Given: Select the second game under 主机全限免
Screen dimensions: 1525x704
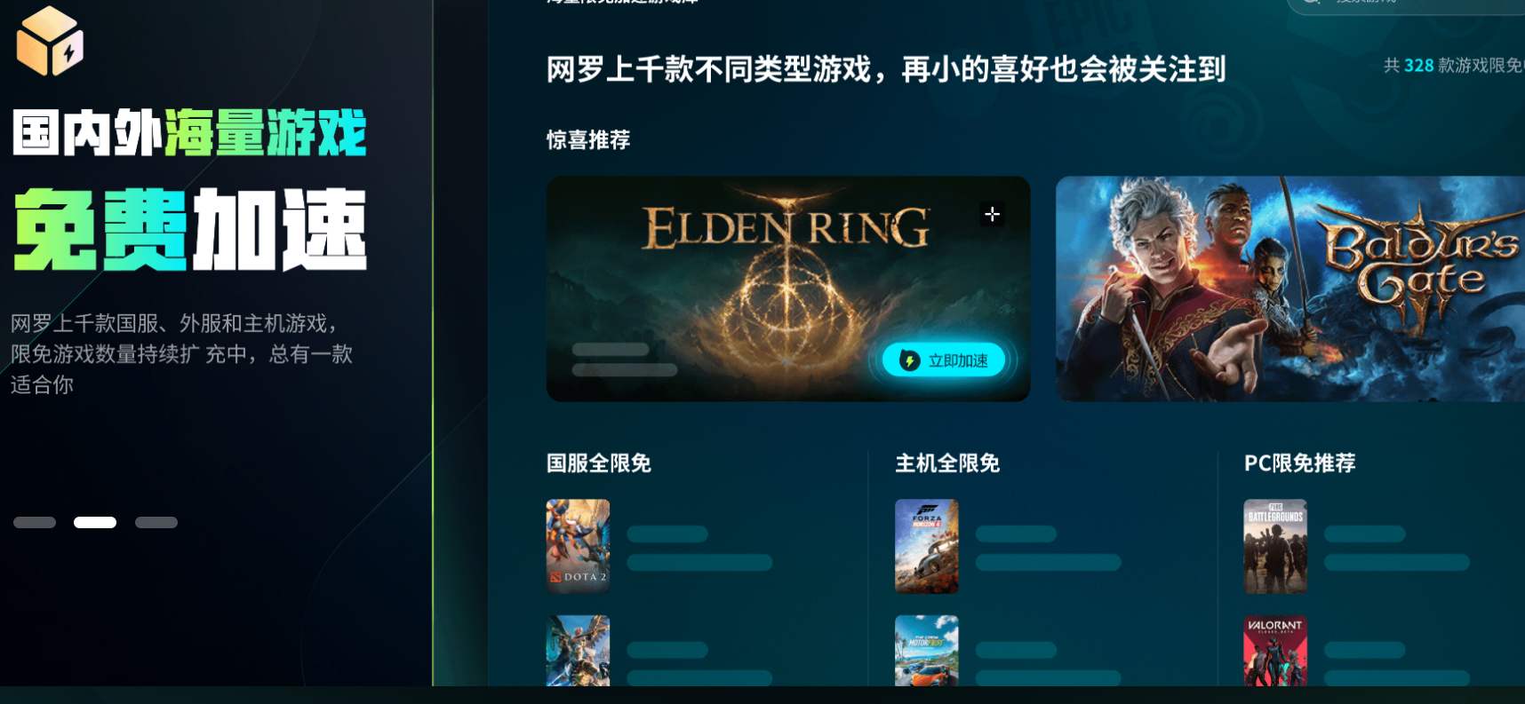Looking at the screenshot, I should pos(926,651).
